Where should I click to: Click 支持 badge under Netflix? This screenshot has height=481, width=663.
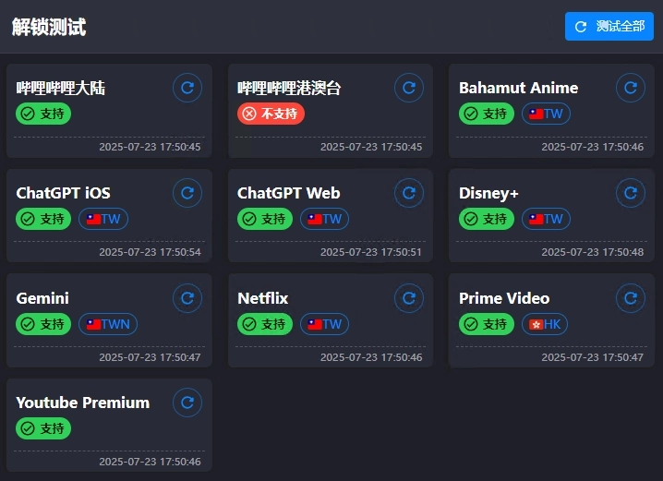tap(265, 324)
